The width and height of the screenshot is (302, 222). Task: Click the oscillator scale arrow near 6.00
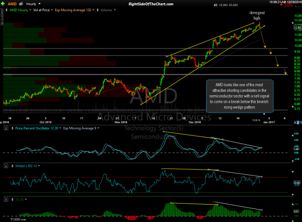(293, 135)
